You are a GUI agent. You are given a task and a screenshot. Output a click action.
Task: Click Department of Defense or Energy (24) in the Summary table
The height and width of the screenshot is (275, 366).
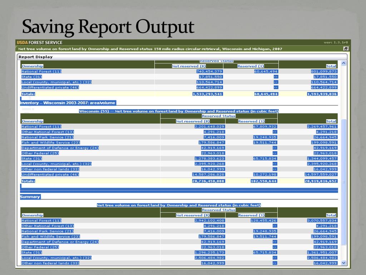[x=60, y=242]
